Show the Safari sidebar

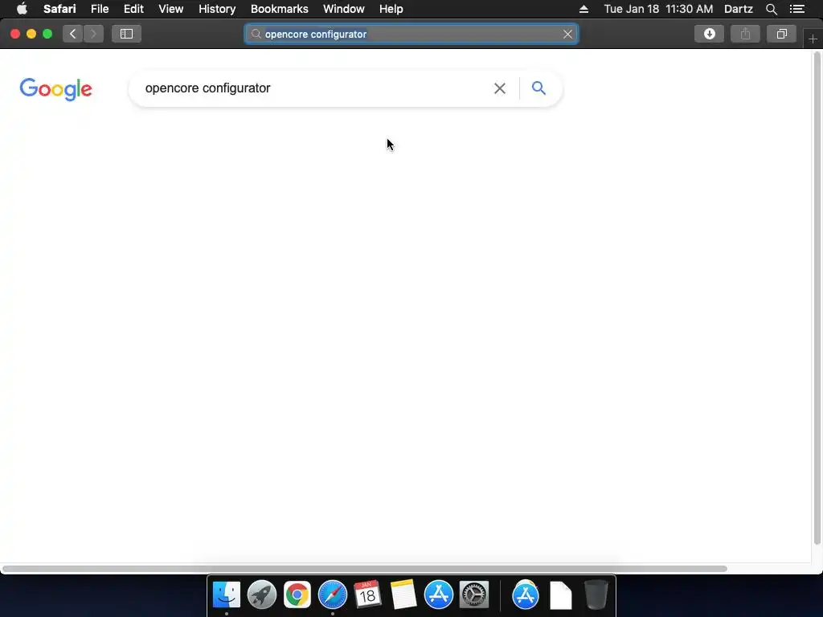pos(126,34)
